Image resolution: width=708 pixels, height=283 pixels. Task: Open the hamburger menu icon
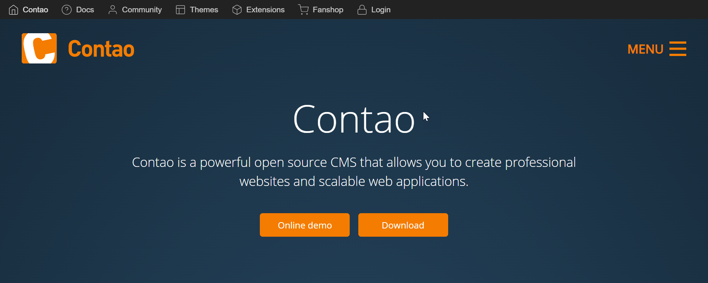[x=678, y=49]
